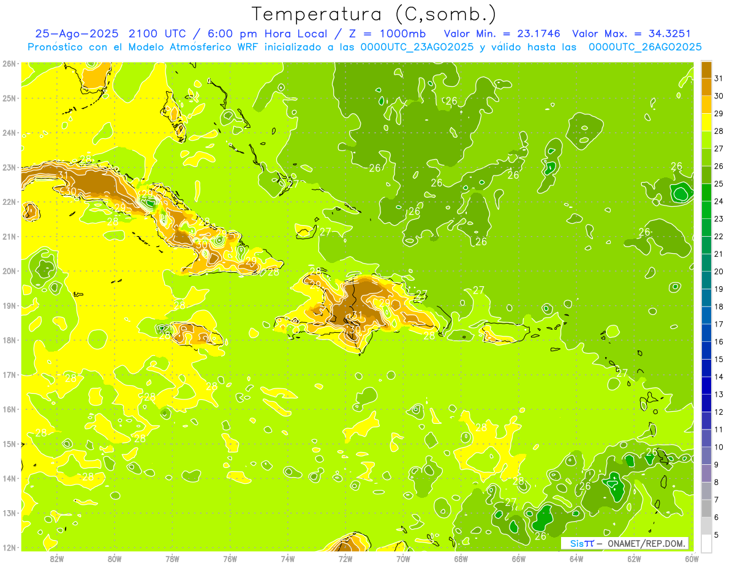This screenshot has width=735, height=567.
Task: Click the longitude label "68W"
Action: (461, 558)
